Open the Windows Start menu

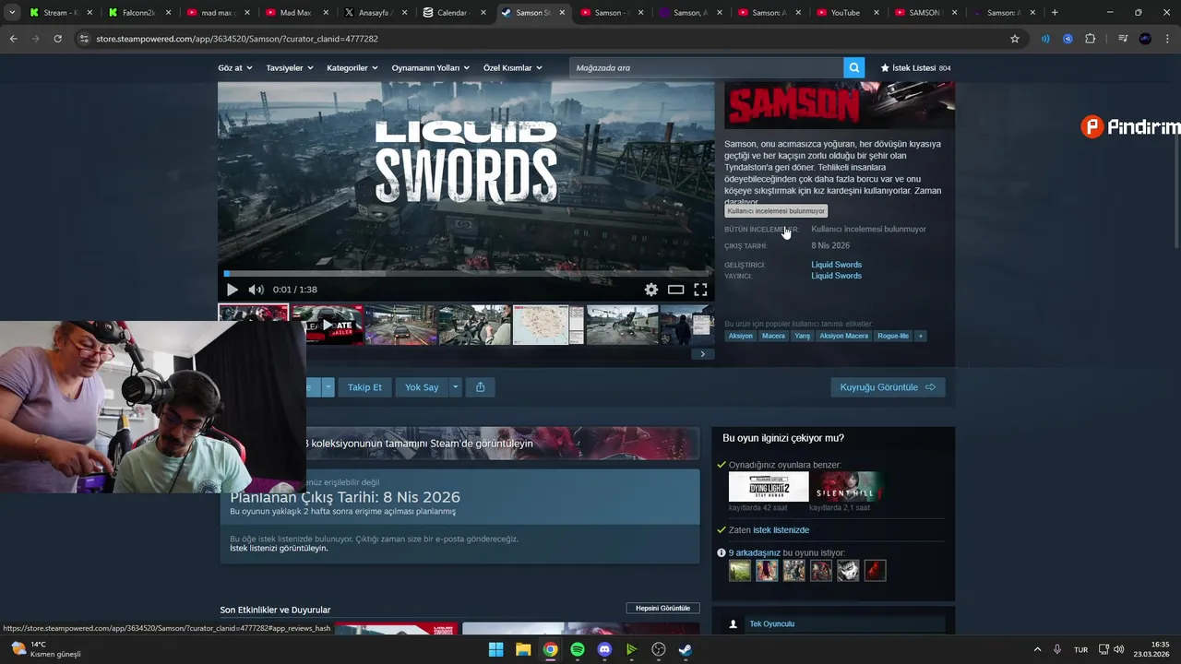[495, 649]
